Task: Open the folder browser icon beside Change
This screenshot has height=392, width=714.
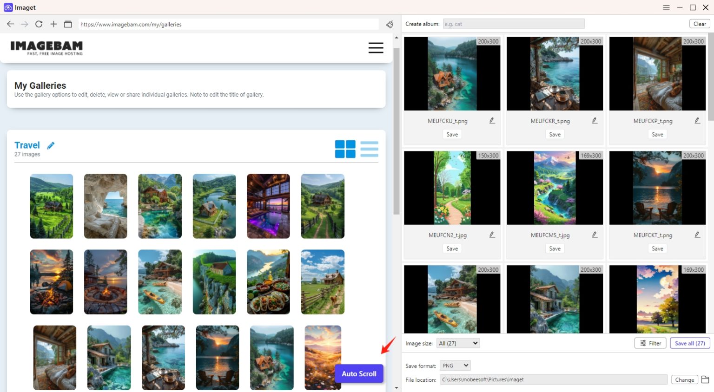Action: click(x=705, y=379)
